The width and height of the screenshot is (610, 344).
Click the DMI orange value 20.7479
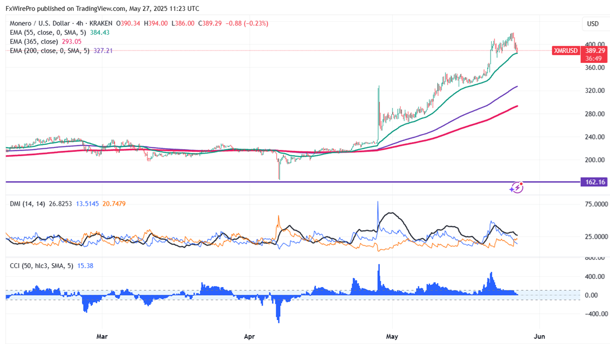114,203
